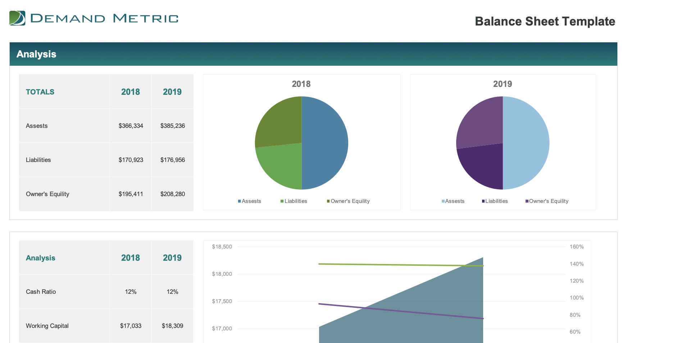Click the Owner's Equility legend swatch in 2018 chart

tap(328, 201)
